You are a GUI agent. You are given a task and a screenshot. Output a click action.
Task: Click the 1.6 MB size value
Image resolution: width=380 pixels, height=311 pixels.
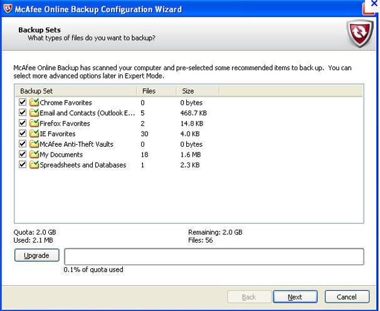click(191, 155)
